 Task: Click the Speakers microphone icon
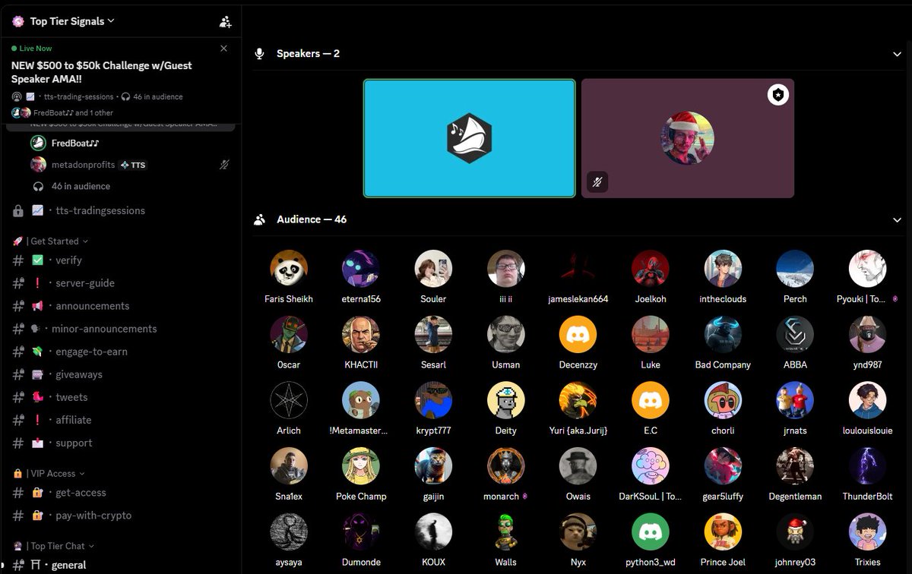tap(260, 54)
